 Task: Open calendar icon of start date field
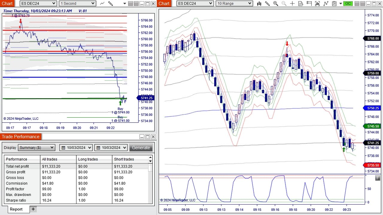click(x=63, y=148)
